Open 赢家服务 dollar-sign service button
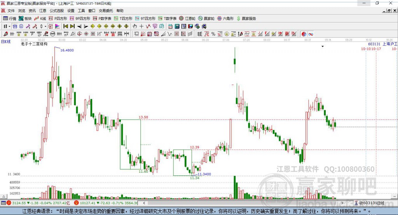Screen dimensions: 398x215 pyautogui.click(x=246, y=19)
